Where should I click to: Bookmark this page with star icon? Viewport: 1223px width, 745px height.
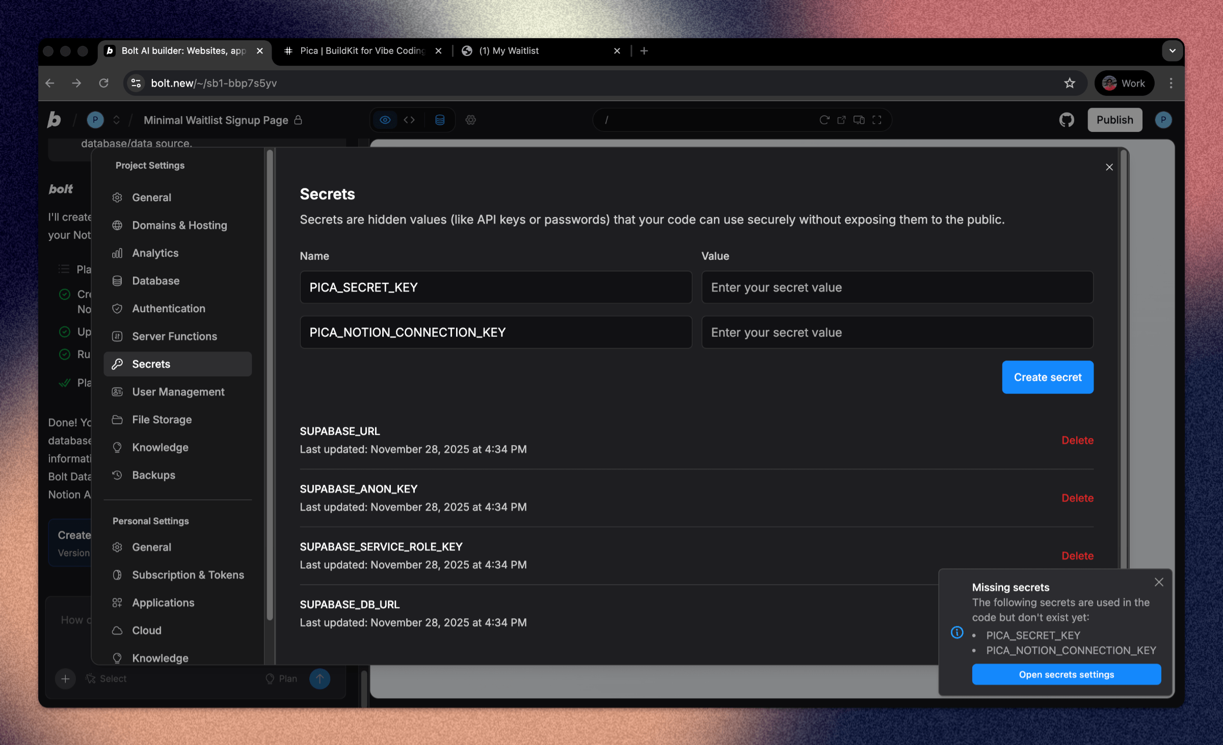[x=1069, y=83]
